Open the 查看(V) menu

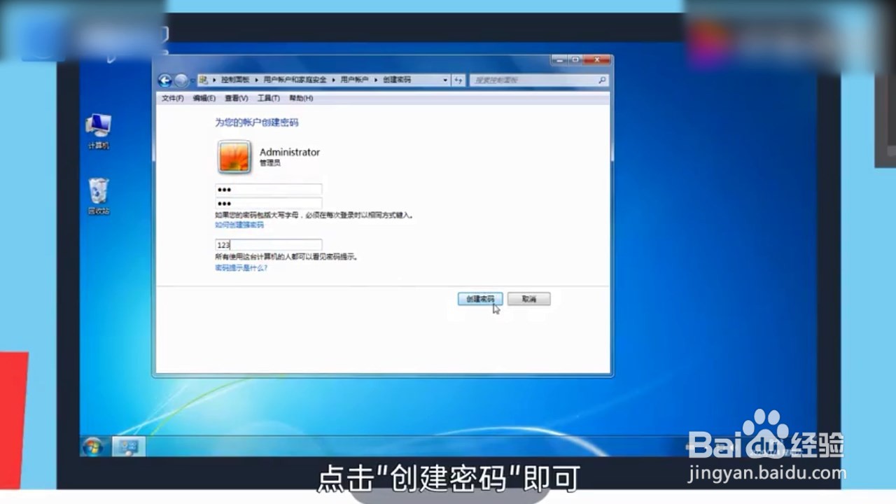point(237,98)
